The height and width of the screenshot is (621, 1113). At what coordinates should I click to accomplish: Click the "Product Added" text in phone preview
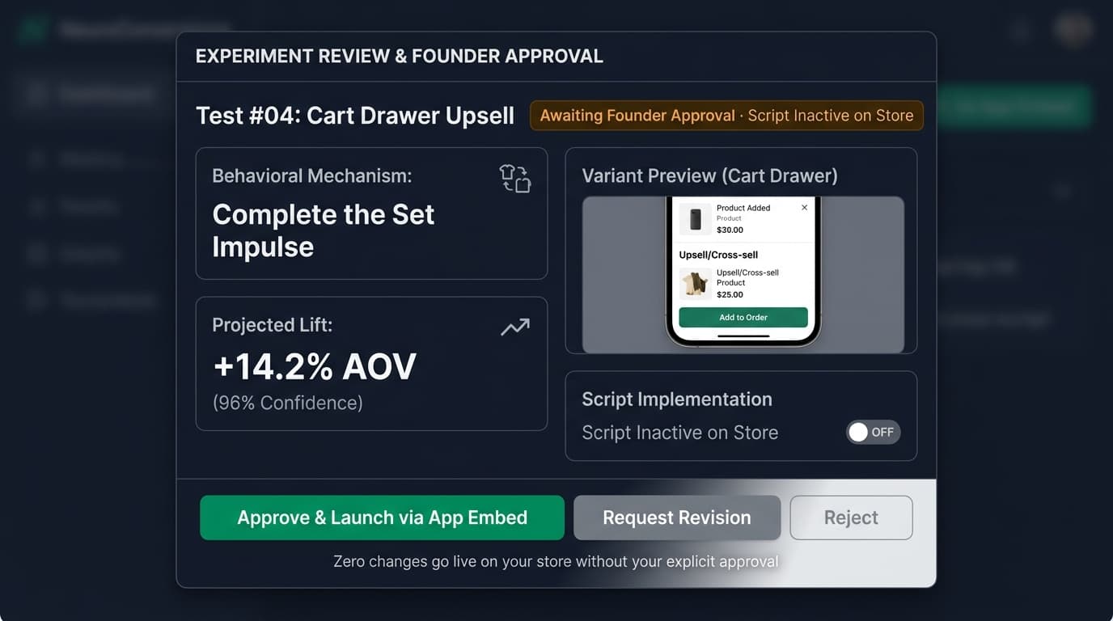point(743,208)
